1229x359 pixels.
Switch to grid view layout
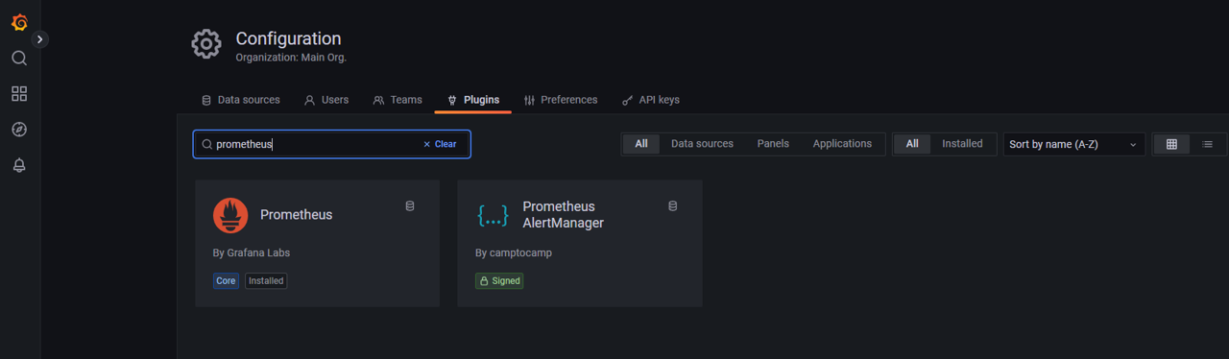[x=1171, y=144]
